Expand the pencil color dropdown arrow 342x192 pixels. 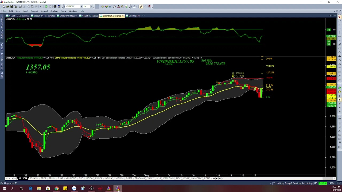pos(137,6)
